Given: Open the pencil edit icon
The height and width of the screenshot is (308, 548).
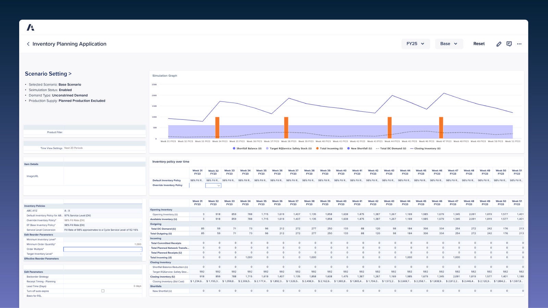Looking at the screenshot, I should (x=499, y=44).
